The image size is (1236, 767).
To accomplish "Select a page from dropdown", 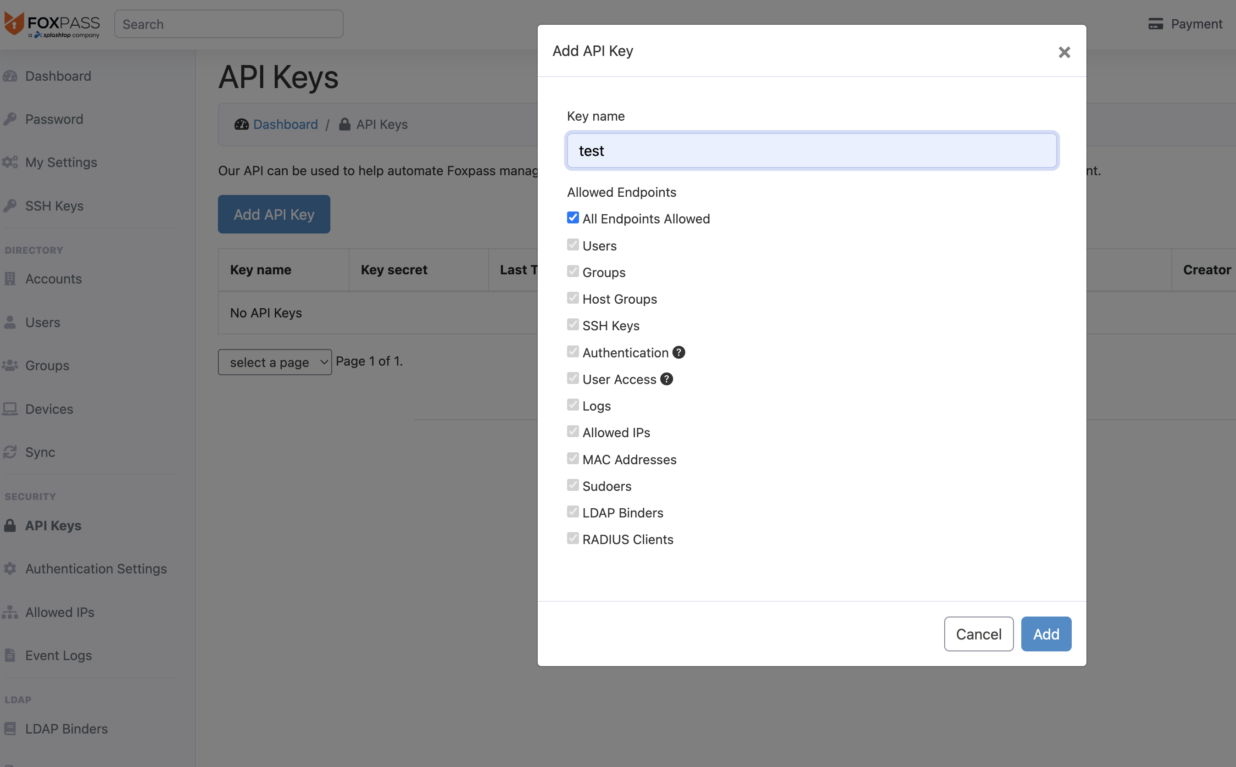I will pos(274,361).
